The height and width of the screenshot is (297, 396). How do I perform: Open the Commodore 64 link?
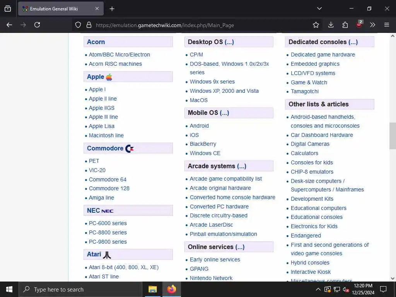108,179
